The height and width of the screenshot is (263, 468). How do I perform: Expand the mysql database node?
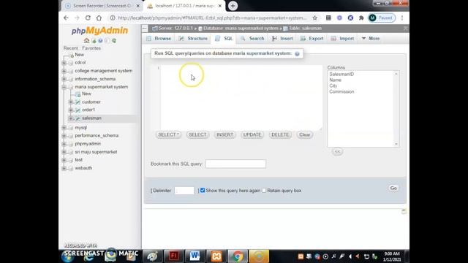(x=64, y=128)
